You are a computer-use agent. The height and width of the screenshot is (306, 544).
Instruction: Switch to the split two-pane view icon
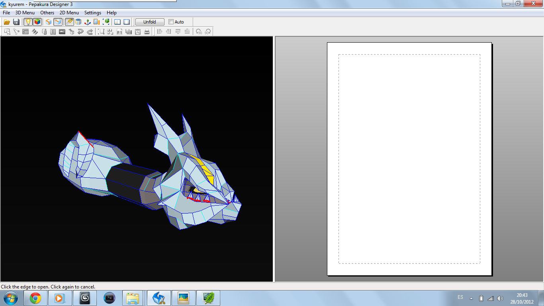click(117, 22)
